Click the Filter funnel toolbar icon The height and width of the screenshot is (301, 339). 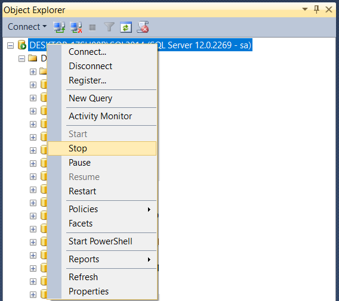click(x=109, y=27)
